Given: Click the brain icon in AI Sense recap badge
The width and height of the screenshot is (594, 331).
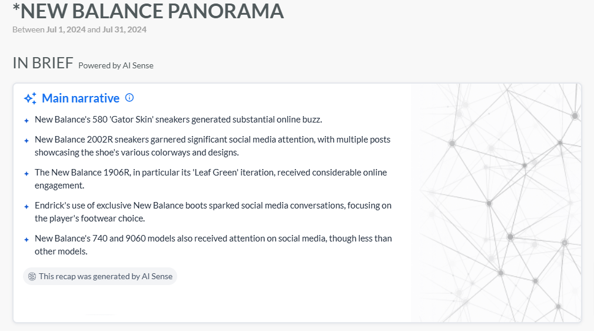Looking at the screenshot, I should tap(32, 276).
